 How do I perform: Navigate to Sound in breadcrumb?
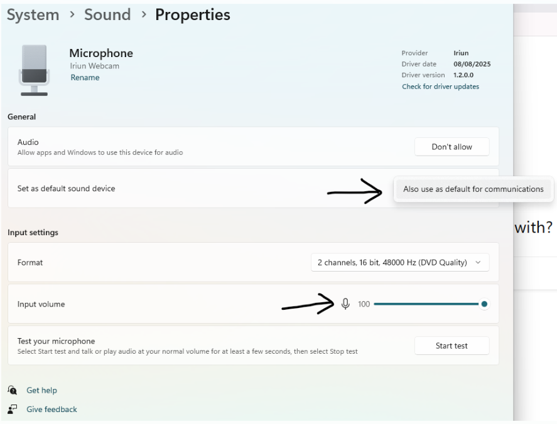point(107,15)
